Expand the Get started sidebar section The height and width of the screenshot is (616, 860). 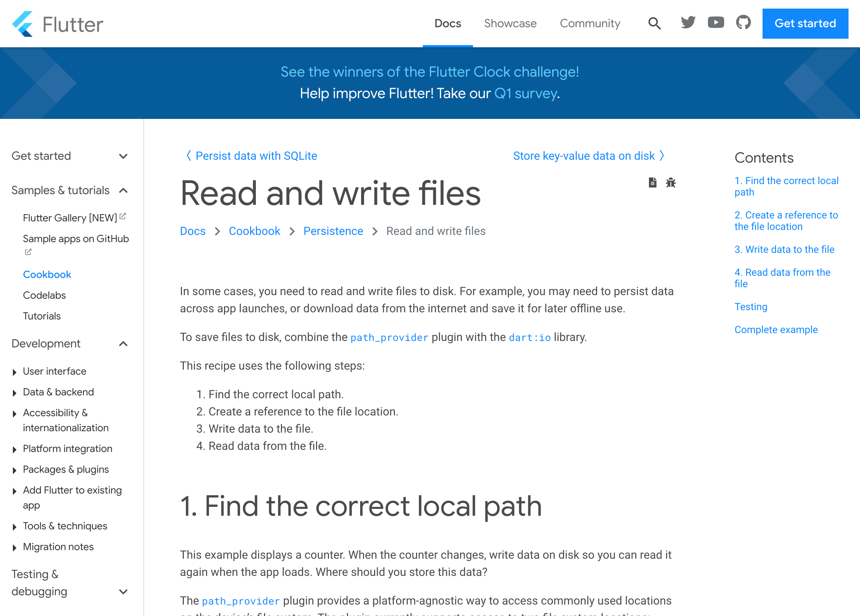coord(123,156)
